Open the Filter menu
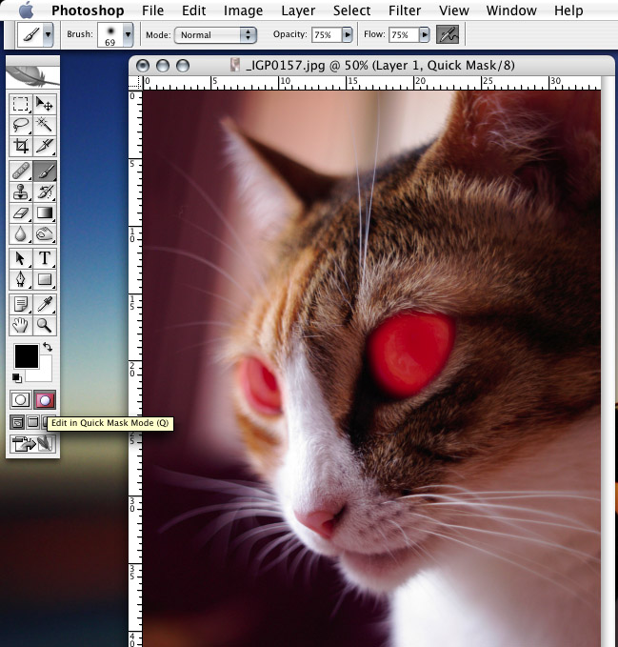 405,10
